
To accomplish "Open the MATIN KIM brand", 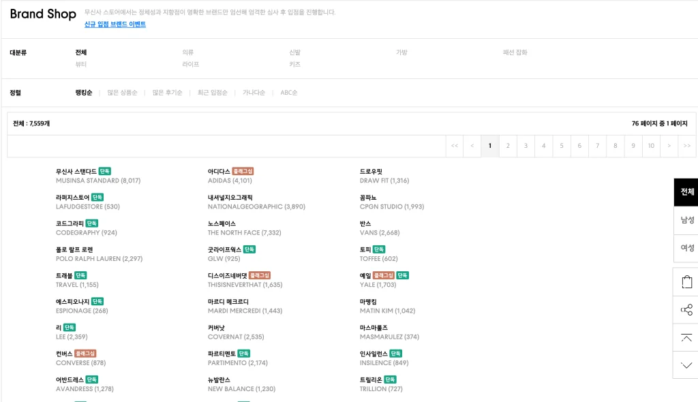I will click(x=387, y=311).
